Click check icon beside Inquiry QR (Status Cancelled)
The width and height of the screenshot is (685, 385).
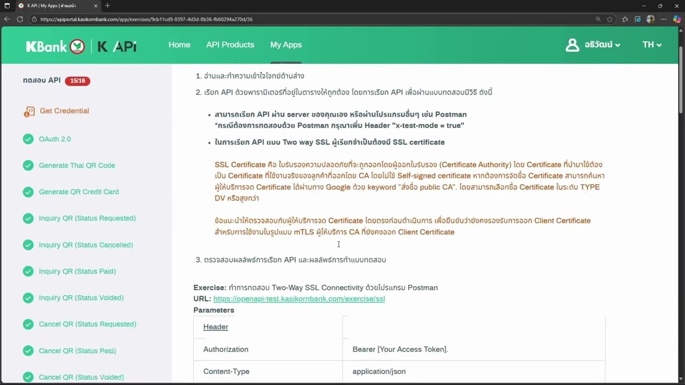(x=28, y=245)
